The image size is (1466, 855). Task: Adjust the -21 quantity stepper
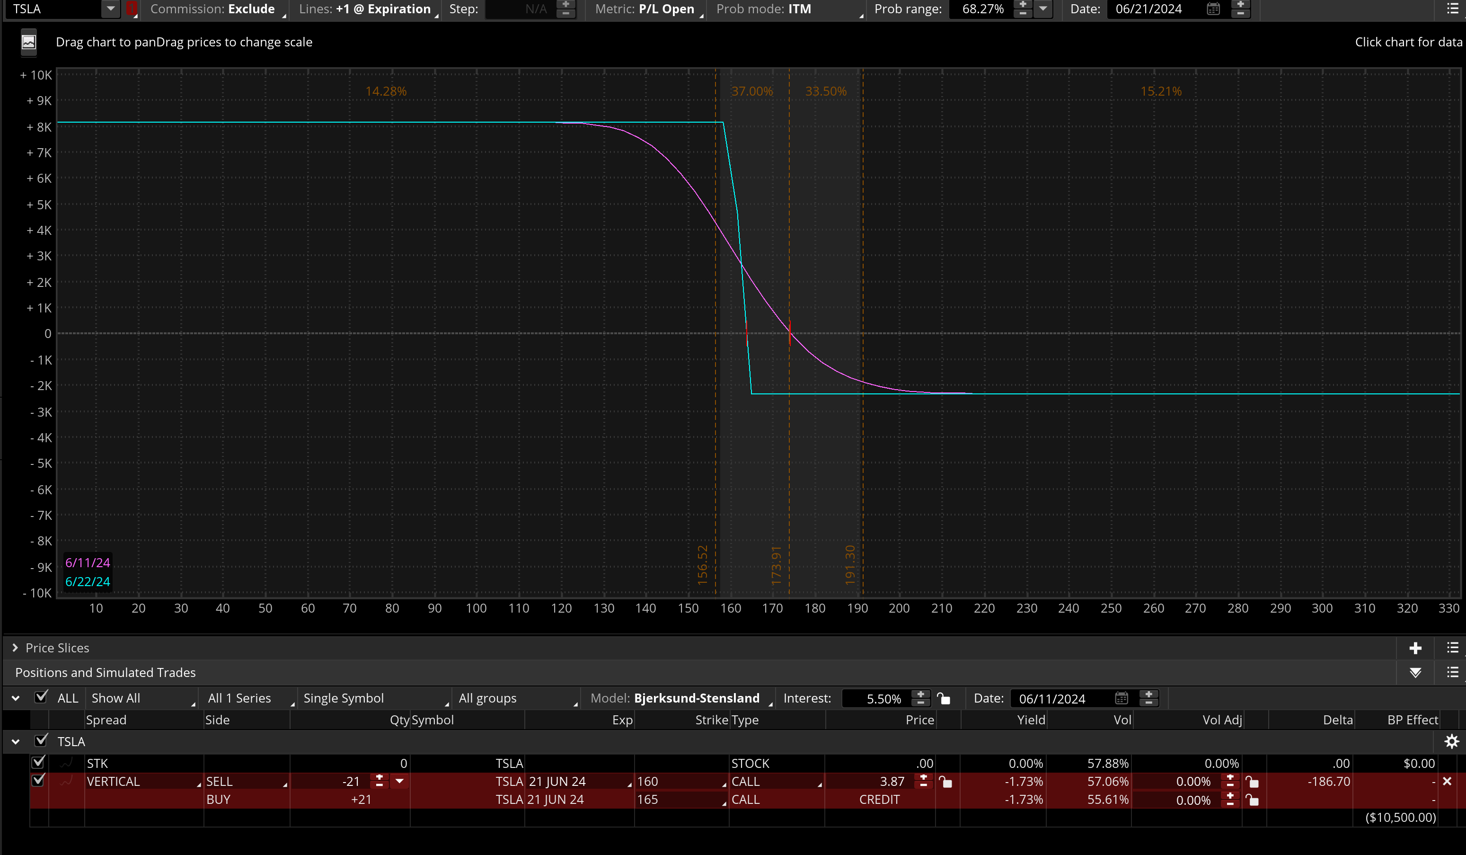[x=380, y=781]
